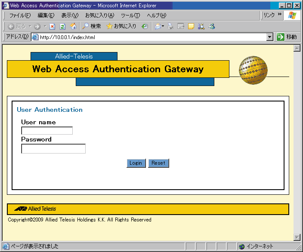Go to the Home page icon
The width and height of the screenshot is (303, 252).
73,26
